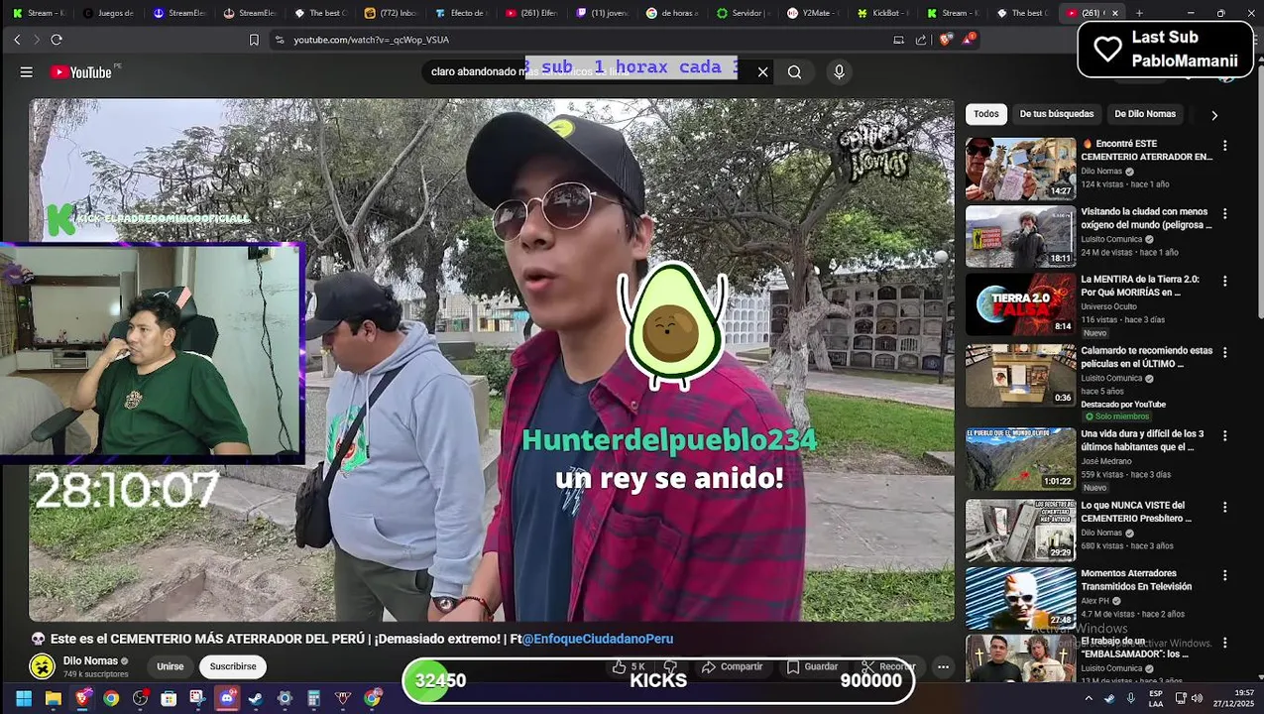The image size is (1264, 714).
Task: Switch to the Y2Mate tab
Action: tap(813, 13)
